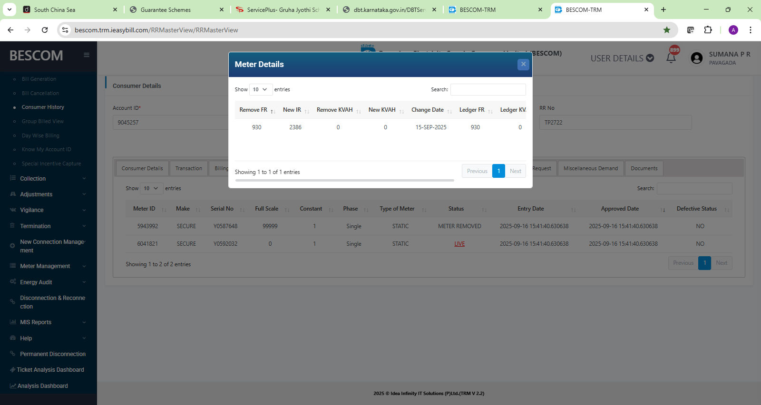This screenshot has height=405, width=761.
Task: Open the Chrome profile A icon
Action: [733, 30]
